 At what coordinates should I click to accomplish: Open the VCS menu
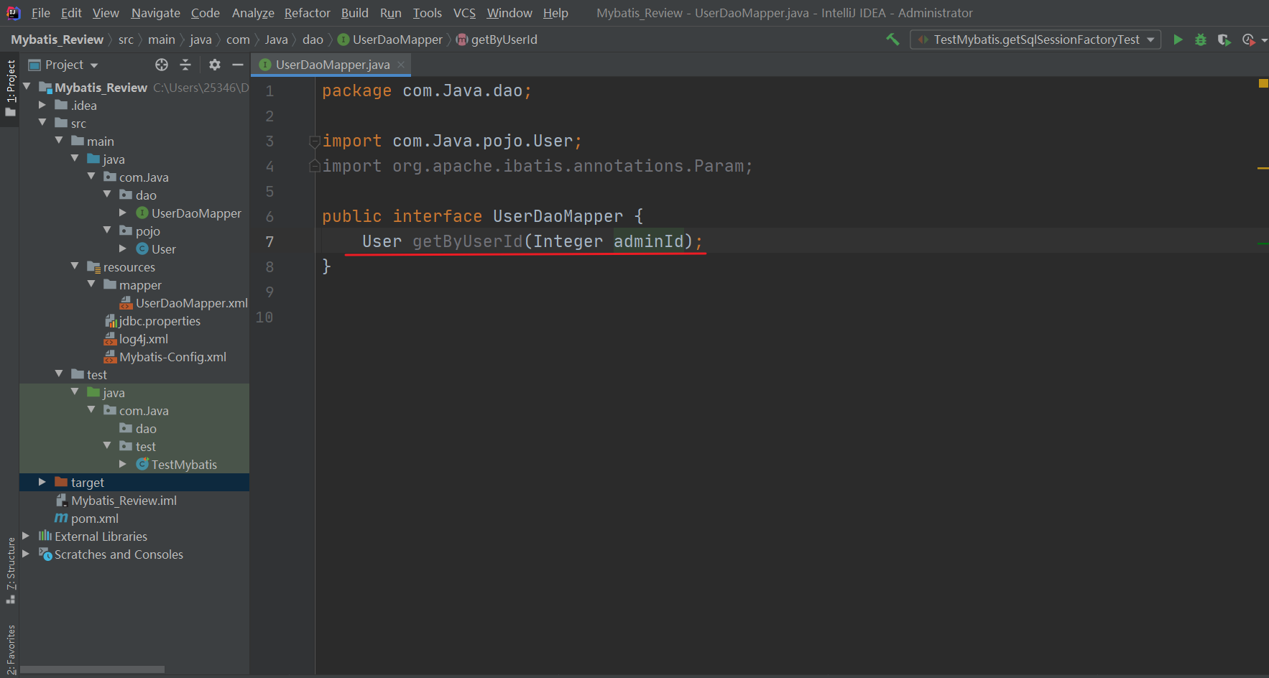[x=464, y=13]
